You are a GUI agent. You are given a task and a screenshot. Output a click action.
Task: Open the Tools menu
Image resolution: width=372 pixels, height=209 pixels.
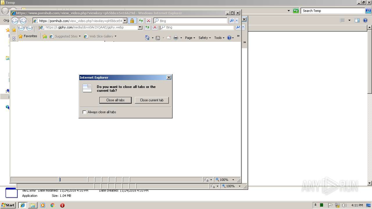(x=219, y=38)
